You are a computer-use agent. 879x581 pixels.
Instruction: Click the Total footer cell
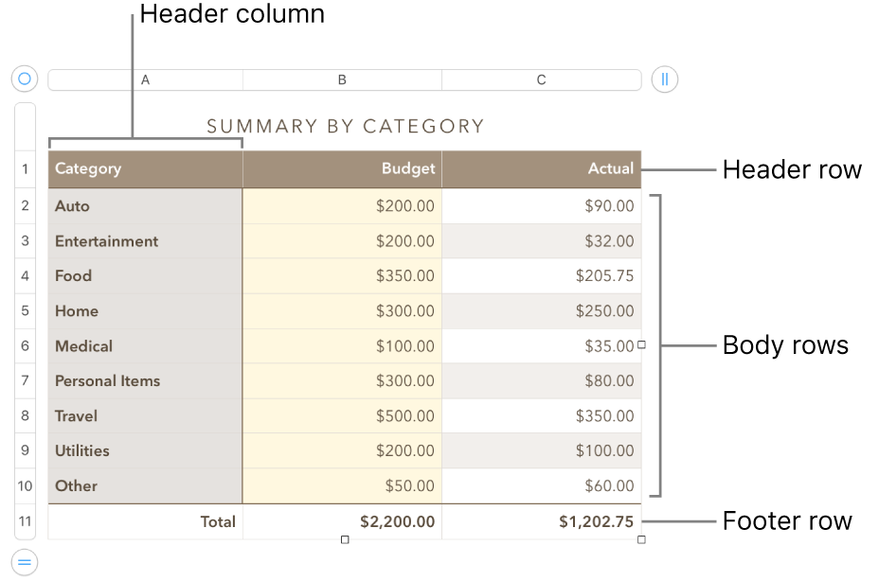click(144, 521)
